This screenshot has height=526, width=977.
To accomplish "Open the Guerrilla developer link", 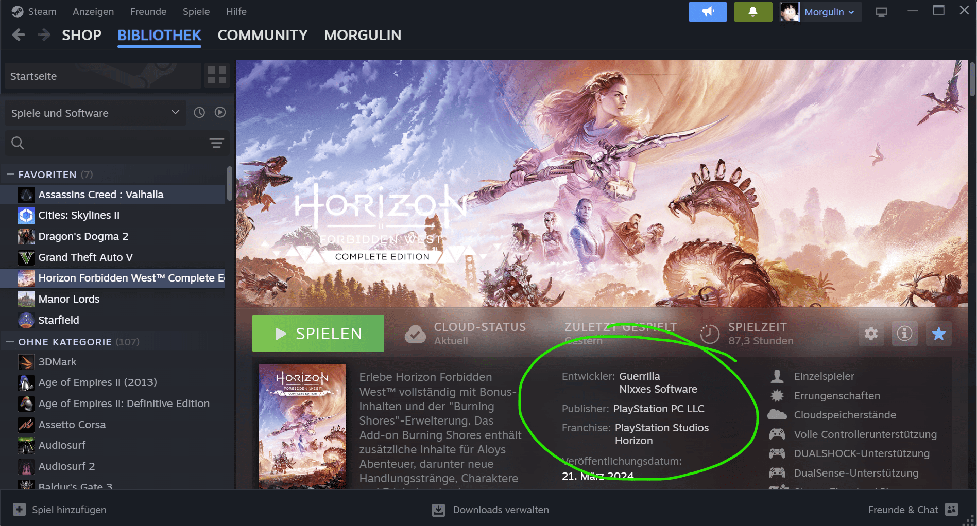I will pyautogui.click(x=640, y=376).
